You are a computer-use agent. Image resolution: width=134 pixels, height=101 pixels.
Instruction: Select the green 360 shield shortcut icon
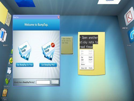(11, 61)
